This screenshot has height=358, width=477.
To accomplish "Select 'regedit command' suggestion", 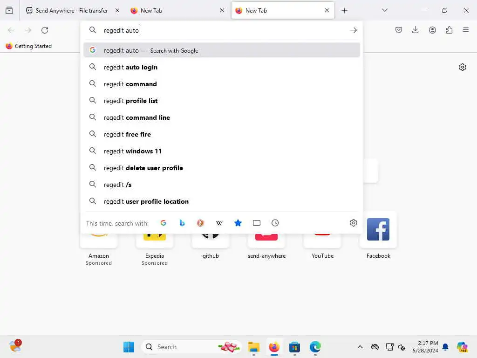I will pyautogui.click(x=221, y=84).
